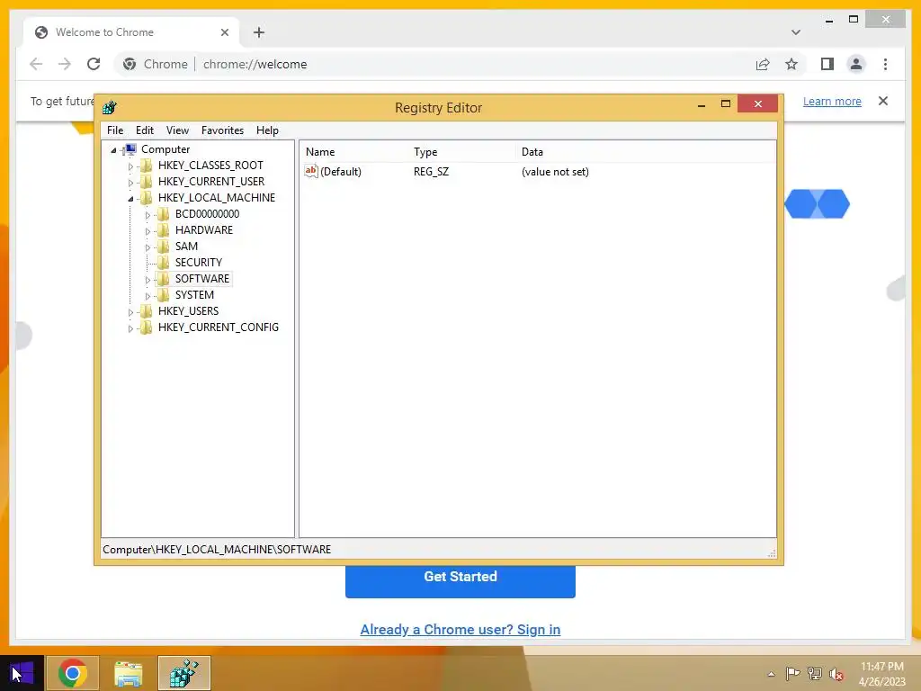
Task: Open the File menu in Registry Editor
Action: (x=115, y=130)
